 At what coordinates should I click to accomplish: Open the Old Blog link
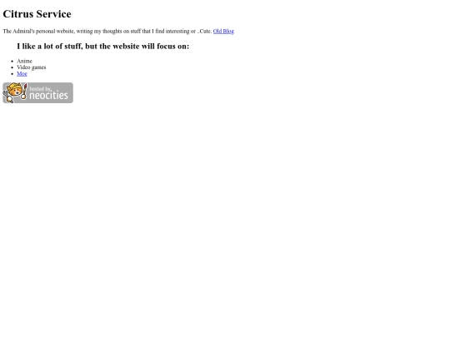coord(223,32)
